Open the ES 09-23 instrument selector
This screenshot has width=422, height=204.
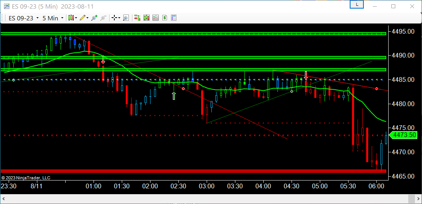pyautogui.click(x=24, y=18)
